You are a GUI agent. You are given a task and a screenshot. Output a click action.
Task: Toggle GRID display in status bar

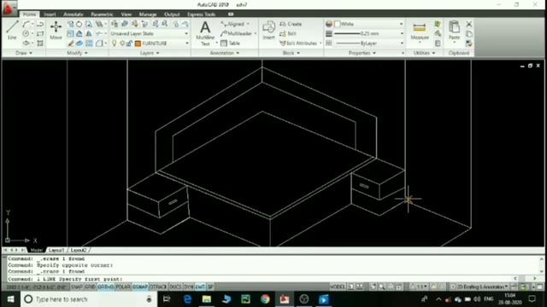point(90,287)
